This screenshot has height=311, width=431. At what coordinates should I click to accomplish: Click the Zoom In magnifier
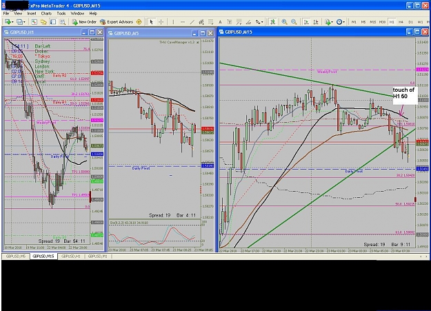[285, 22]
